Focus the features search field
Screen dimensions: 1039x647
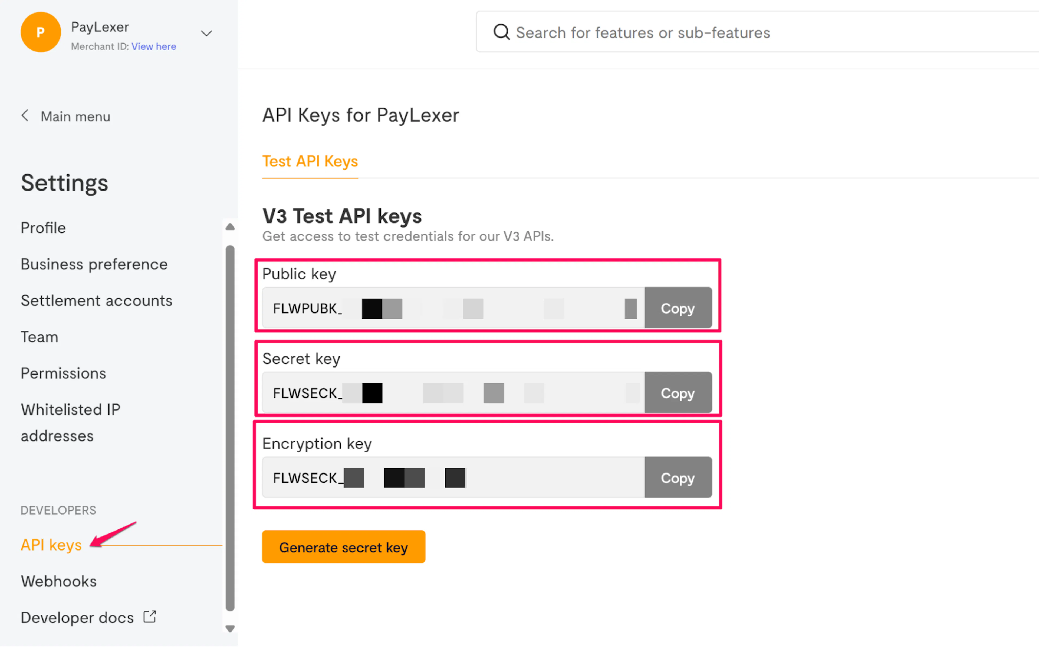click(x=728, y=33)
